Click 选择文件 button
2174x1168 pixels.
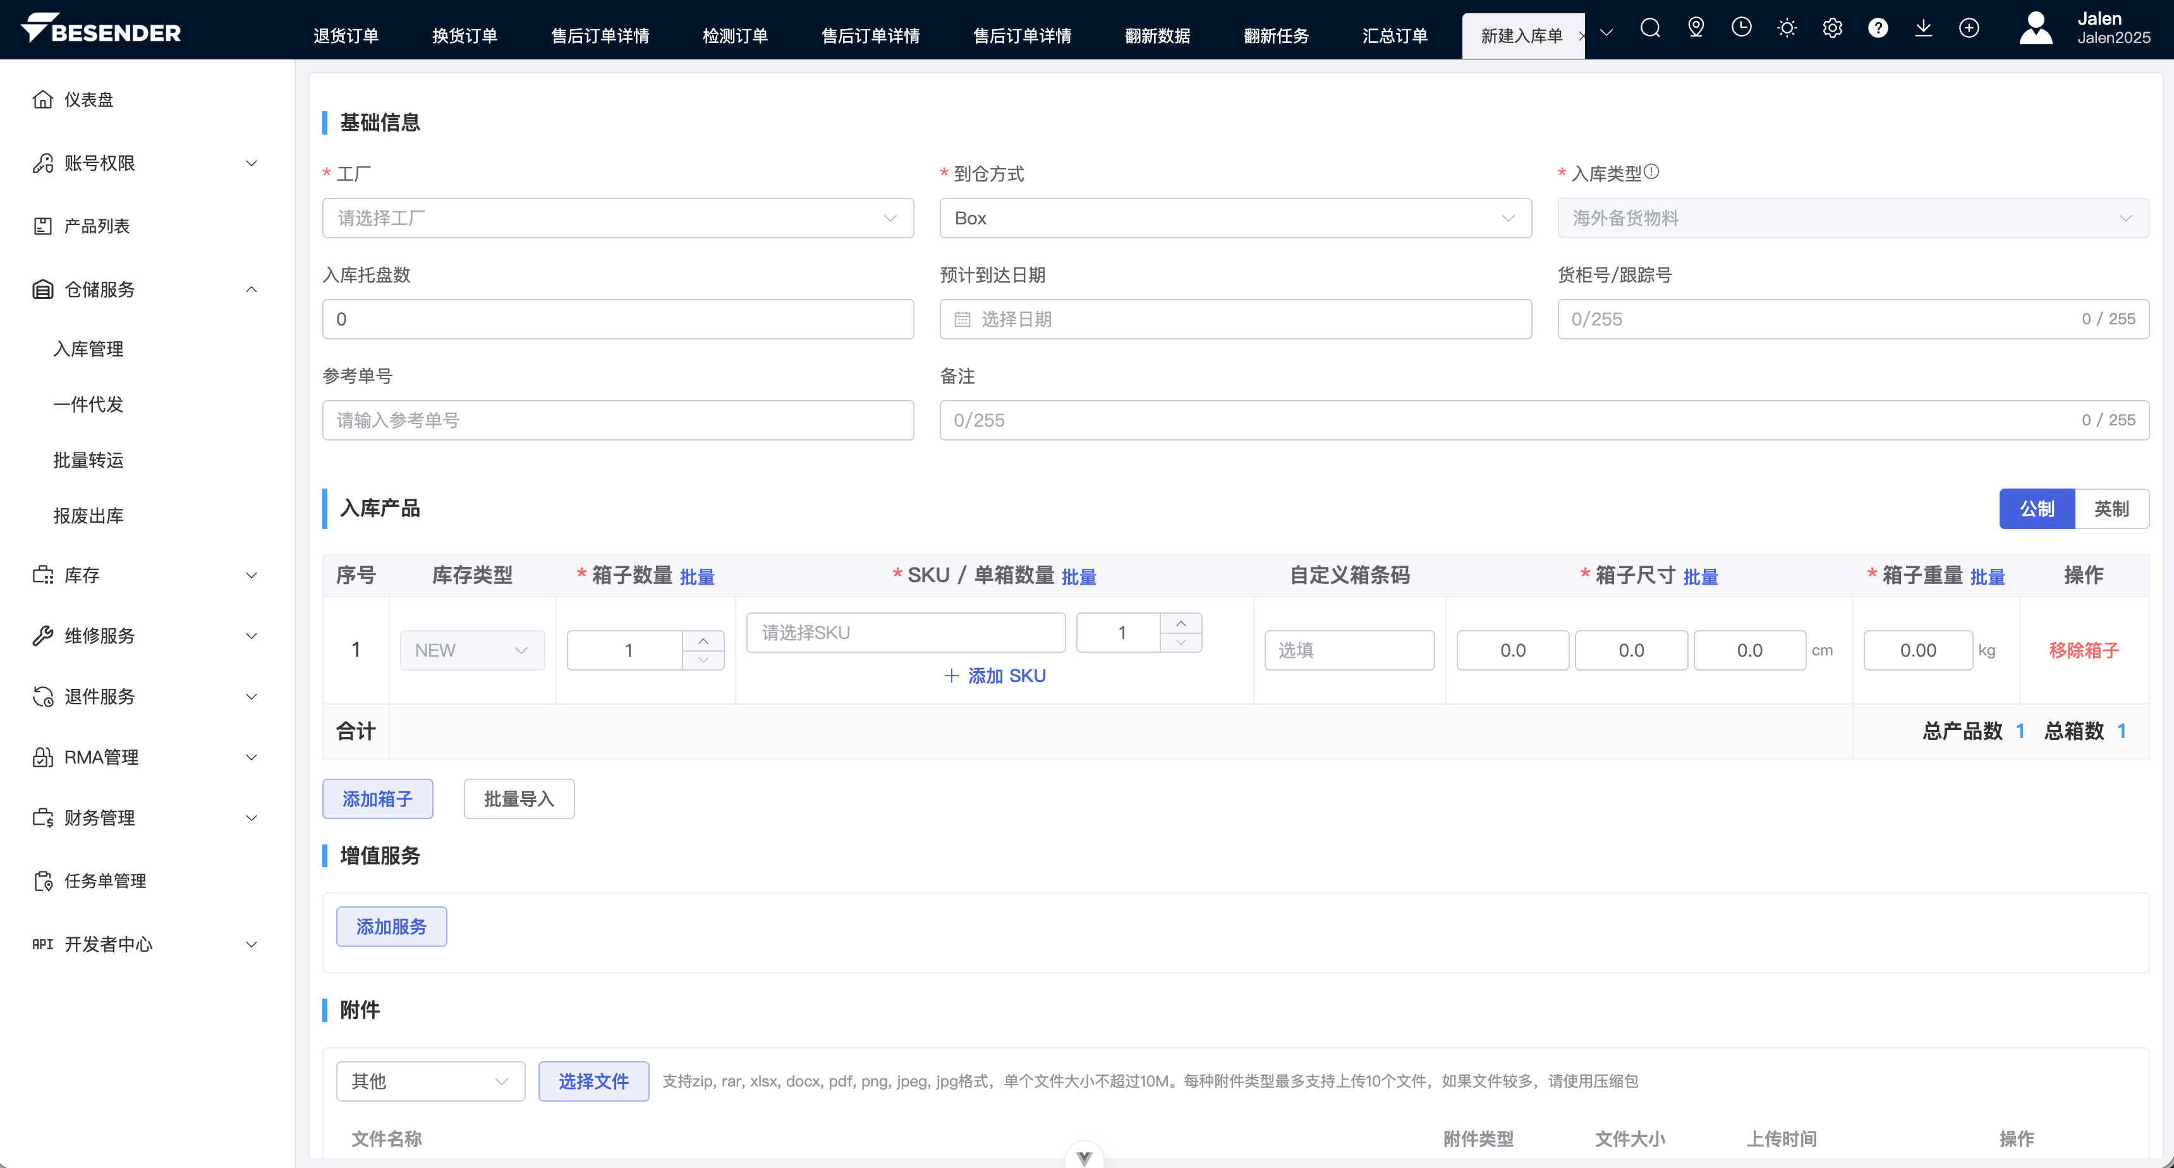pos(593,1081)
